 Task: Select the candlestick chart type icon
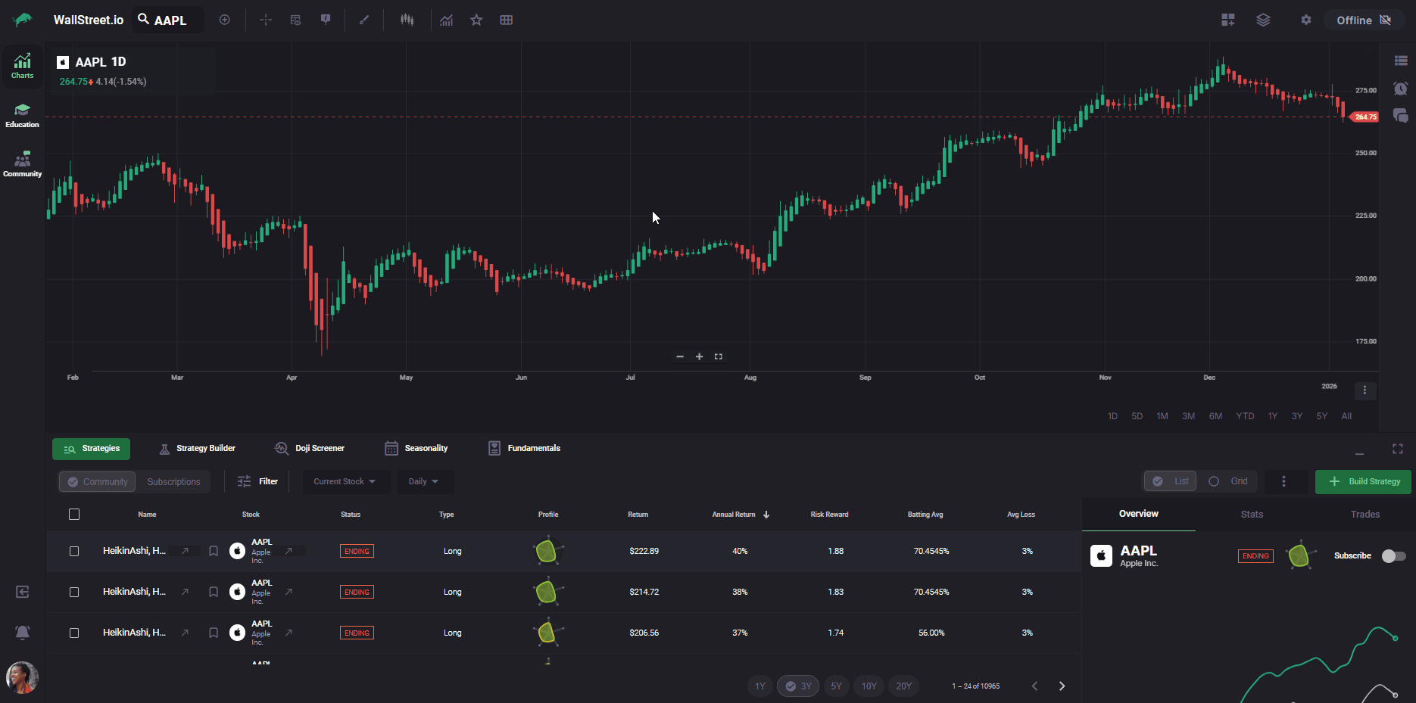pos(407,20)
